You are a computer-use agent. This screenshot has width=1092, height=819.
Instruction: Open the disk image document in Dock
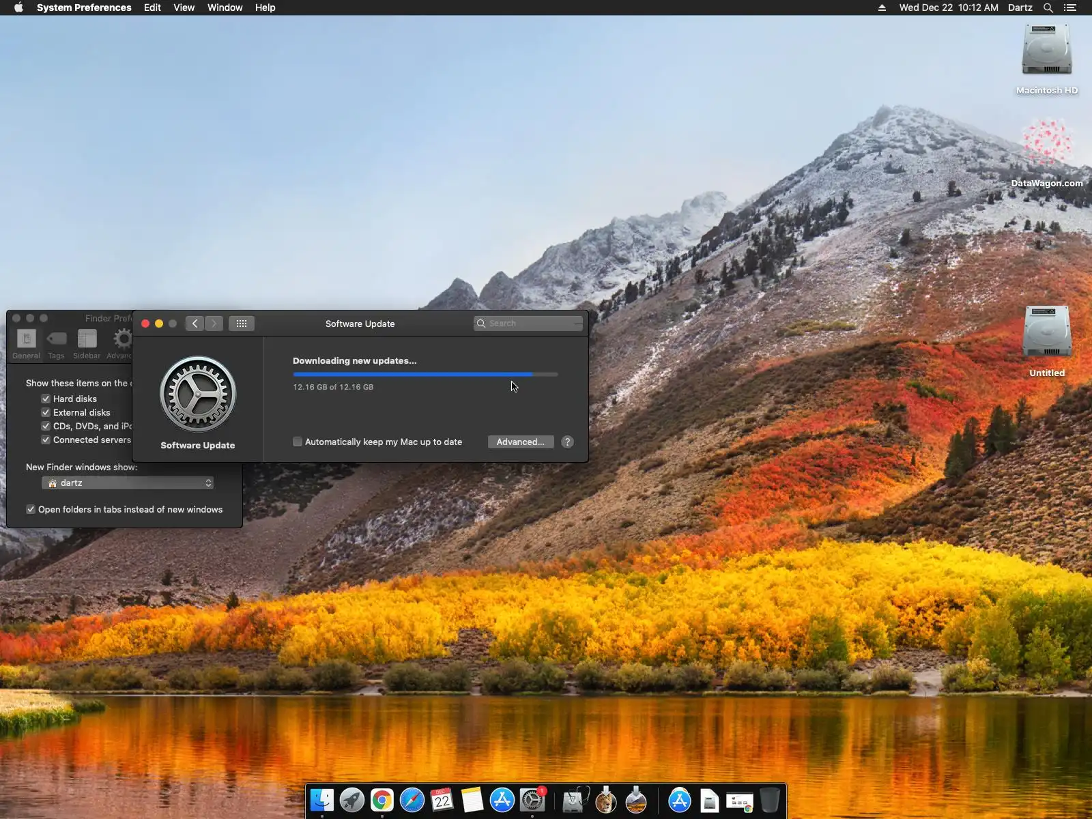pos(710,800)
